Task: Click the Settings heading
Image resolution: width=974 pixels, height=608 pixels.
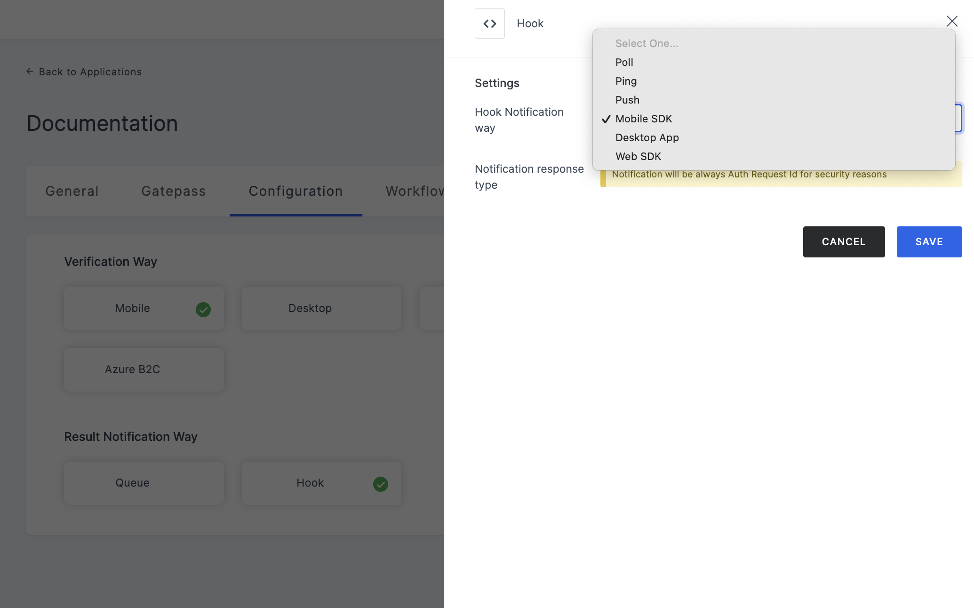Action: [x=497, y=83]
